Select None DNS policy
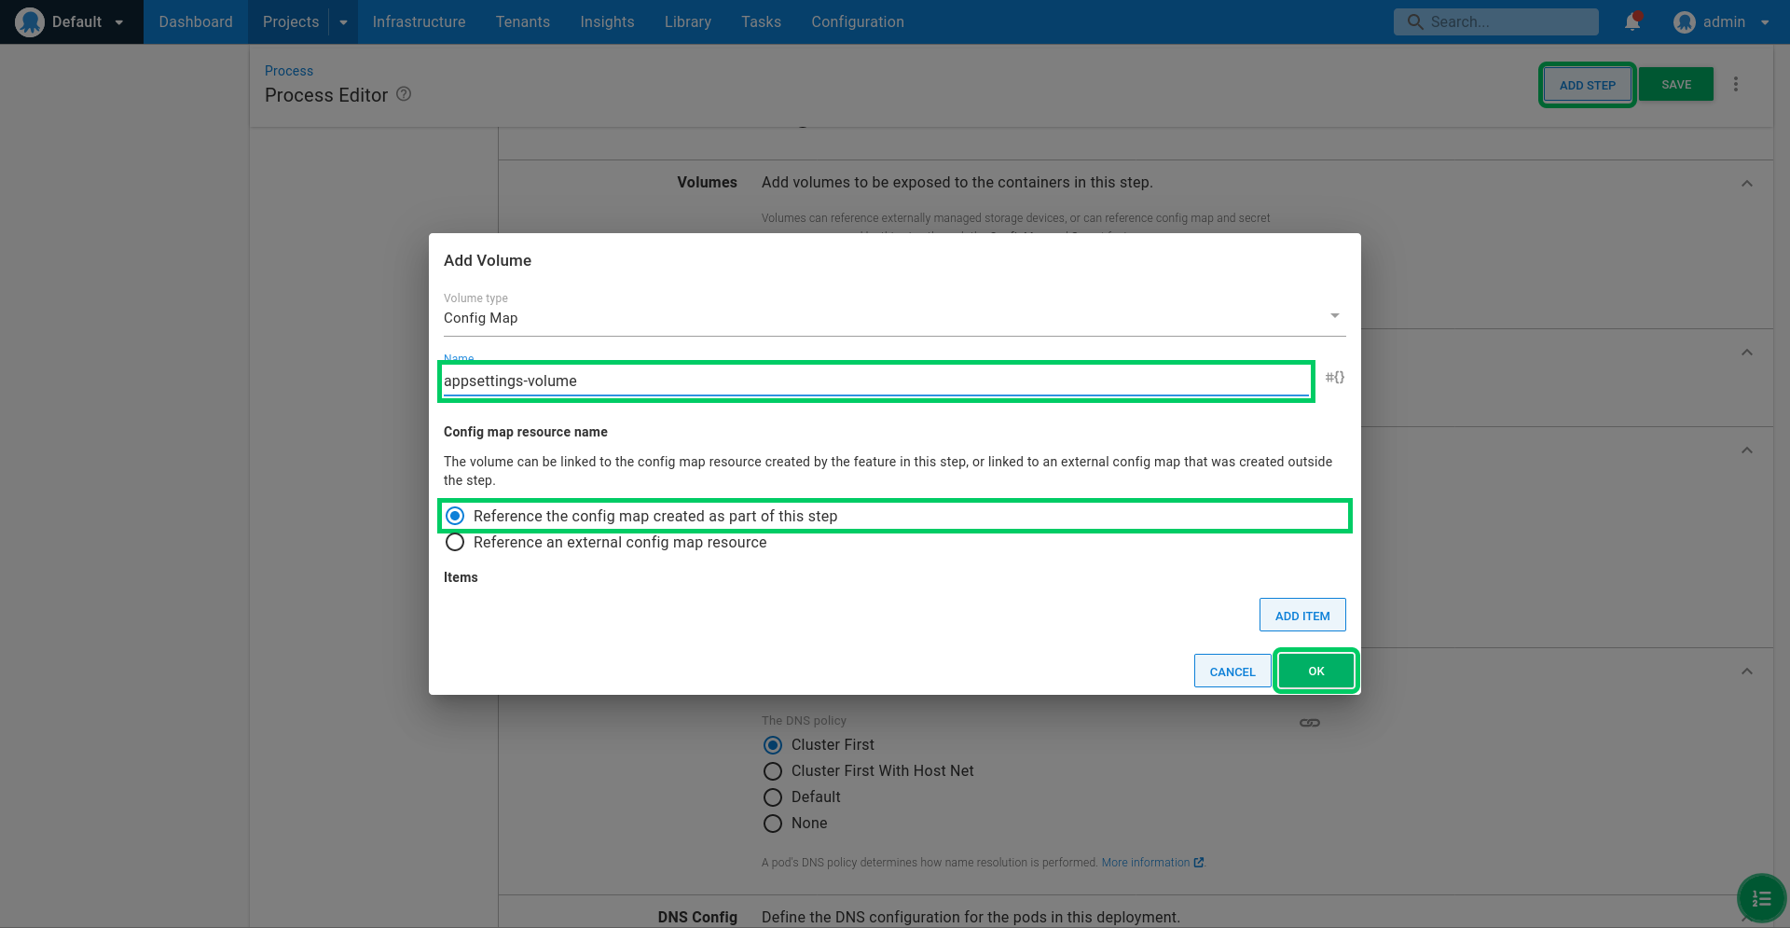 (795, 823)
